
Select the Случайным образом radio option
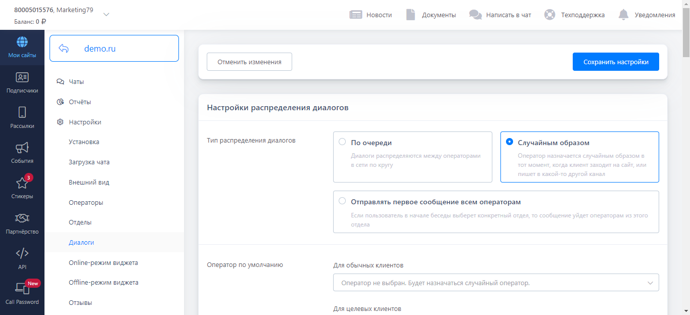[x=510, y=142]
